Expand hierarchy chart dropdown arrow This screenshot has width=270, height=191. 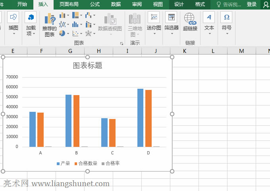(81, 16)
